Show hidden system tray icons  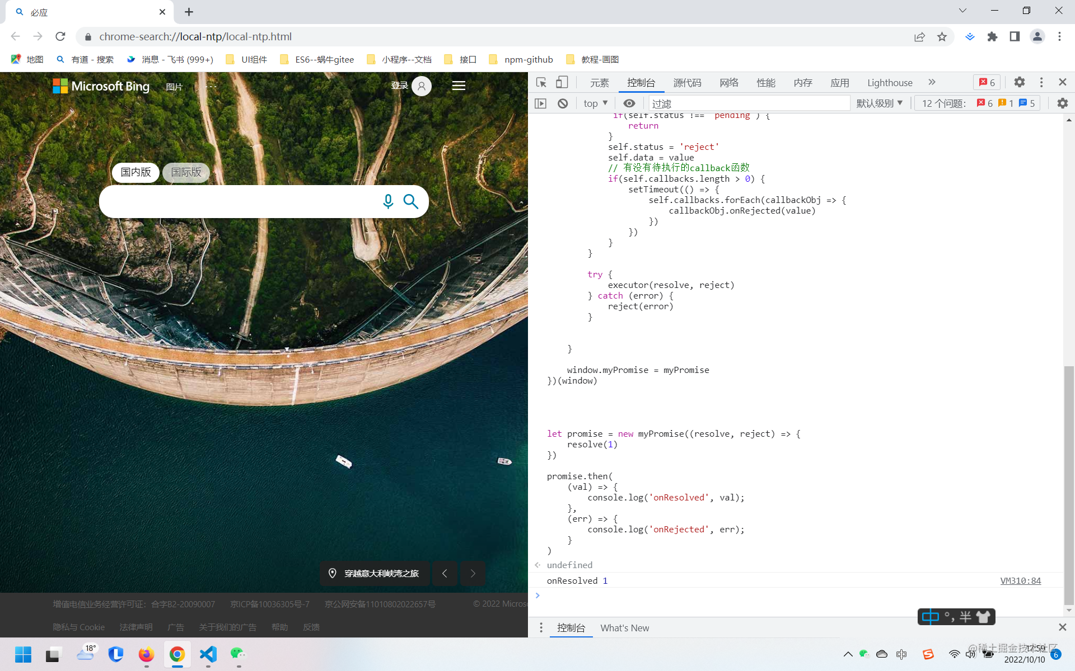(x=848, y=654)
